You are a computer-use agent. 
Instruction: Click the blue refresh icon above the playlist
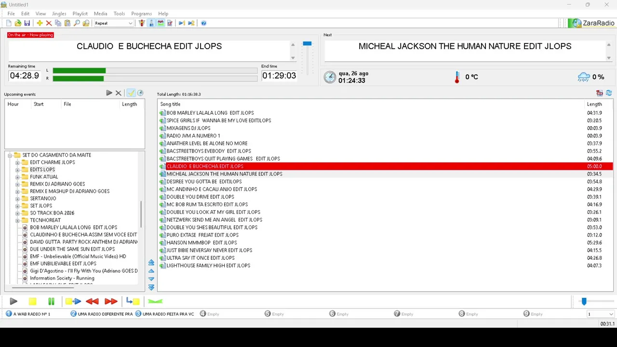click(x=609, y=93)
